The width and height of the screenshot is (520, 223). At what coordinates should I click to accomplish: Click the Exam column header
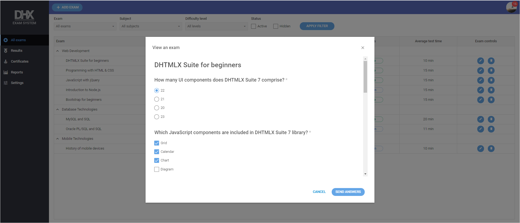pos(100,41)
